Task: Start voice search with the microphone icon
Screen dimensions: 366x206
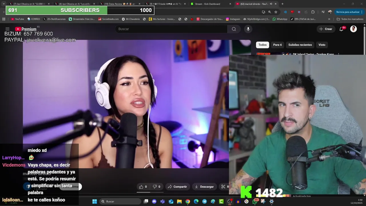Action: point(248,29)
